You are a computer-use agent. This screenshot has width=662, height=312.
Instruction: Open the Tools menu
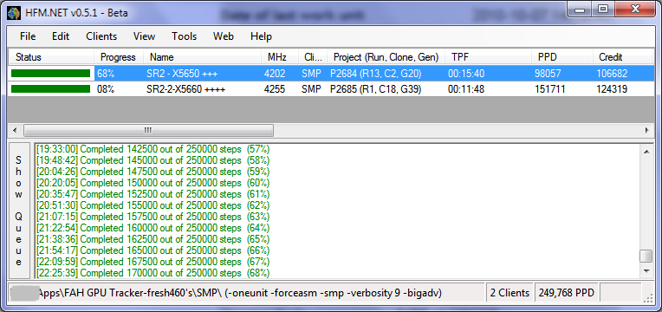point(184,36)
